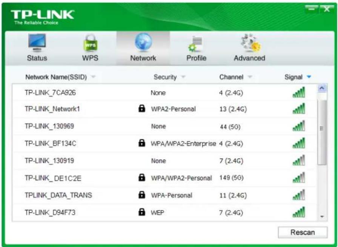Switch to the Advanced tab label
Viewport: 338px width, 247px height.
[249, 58]
